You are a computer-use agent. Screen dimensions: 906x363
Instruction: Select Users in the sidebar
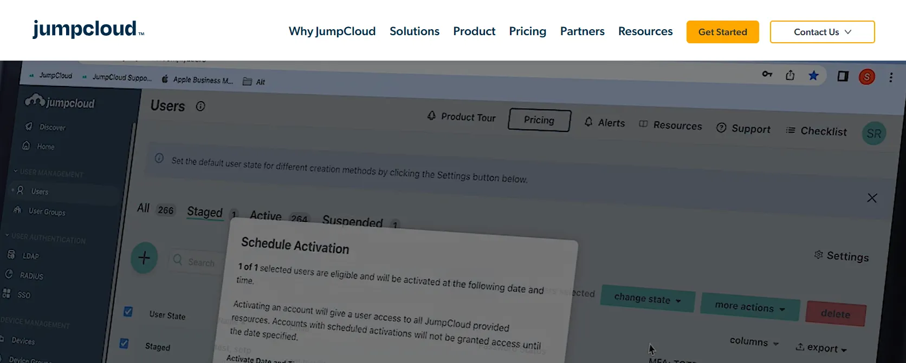(x=34, y=191)
